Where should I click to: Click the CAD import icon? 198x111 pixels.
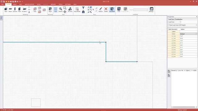[119, 10]
